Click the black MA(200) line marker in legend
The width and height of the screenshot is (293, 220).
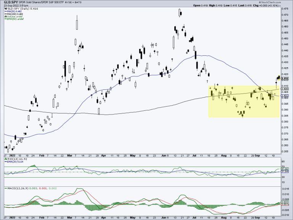click(x=6, y=14)
